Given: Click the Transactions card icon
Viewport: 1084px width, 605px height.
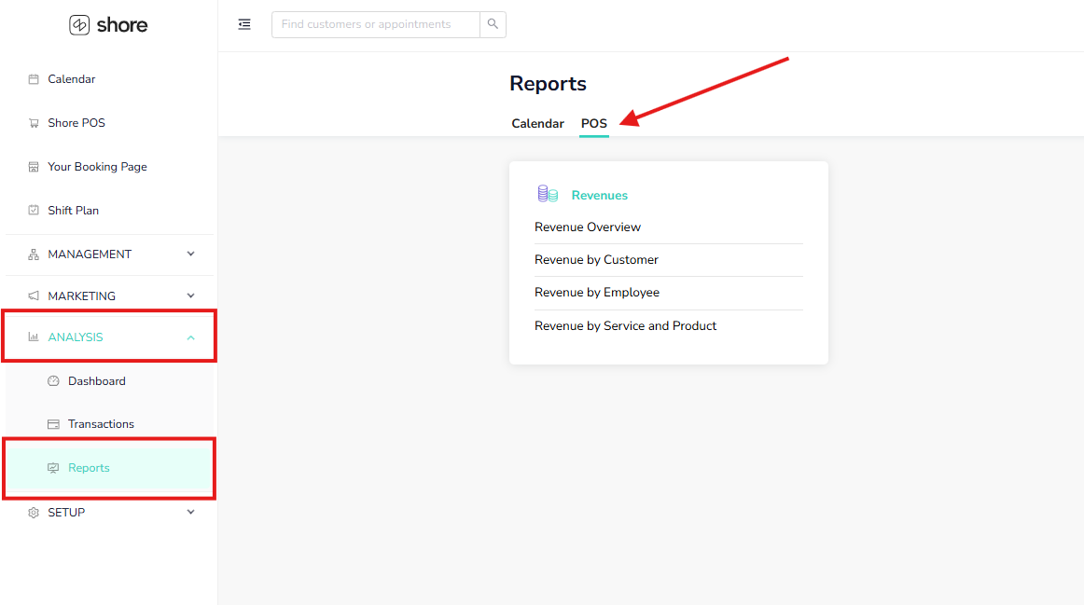Looking at the screenshot, I should 53,424.
